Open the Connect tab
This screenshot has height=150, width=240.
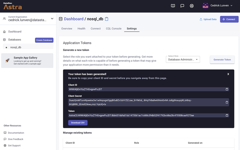point(96,29)
